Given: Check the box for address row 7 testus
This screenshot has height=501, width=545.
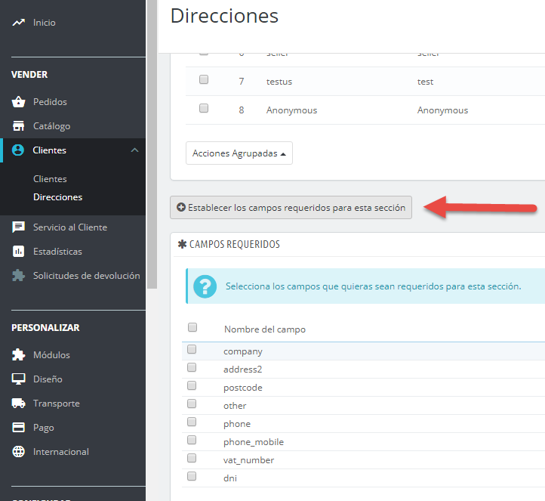Looking at the screenshot, I should point(204,79).
